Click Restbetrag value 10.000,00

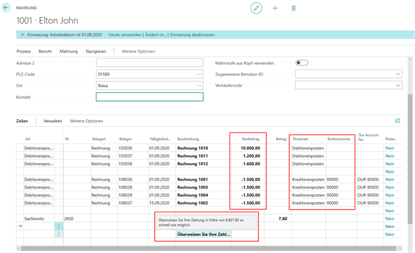250,148
